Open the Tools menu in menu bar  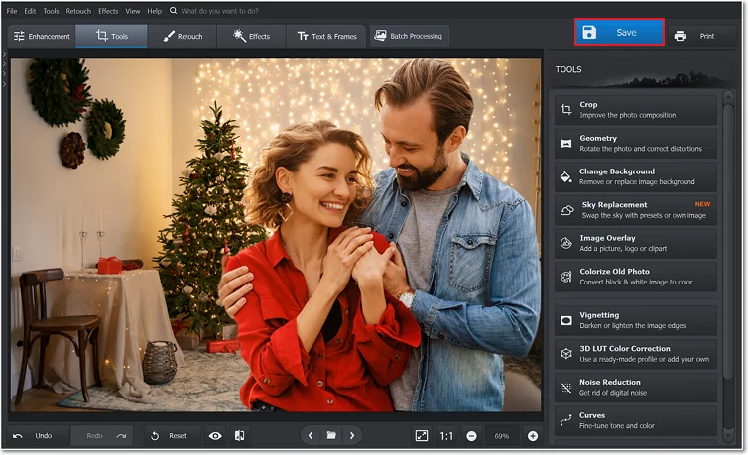tap(51, 11)
